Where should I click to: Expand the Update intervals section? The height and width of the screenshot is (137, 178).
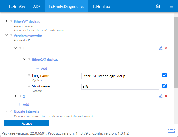pos(6,111)
